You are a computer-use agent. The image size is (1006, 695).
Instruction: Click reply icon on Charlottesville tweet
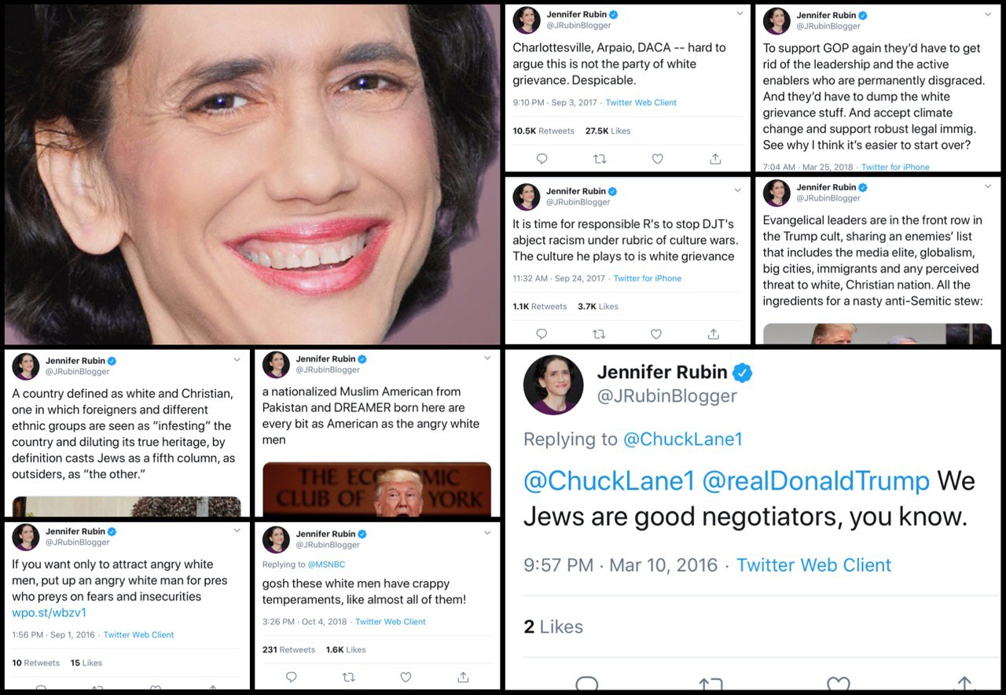[542, 159]
